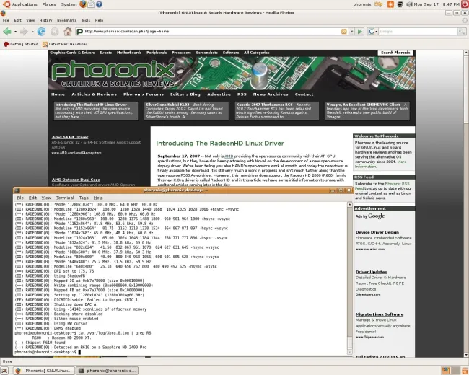The width and height of the screenshot is (469, 375).
Task: Open terminal View menu
Action: point(46,198)
